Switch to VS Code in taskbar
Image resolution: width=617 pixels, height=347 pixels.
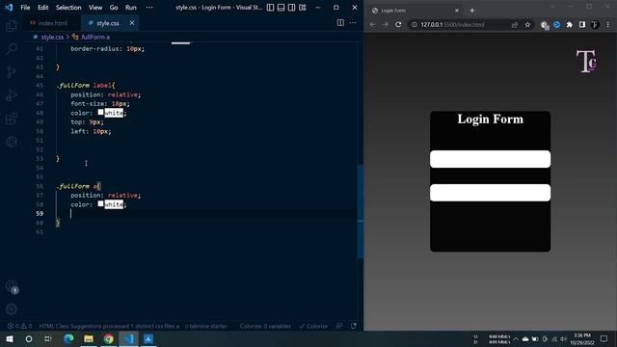(128, 338)
